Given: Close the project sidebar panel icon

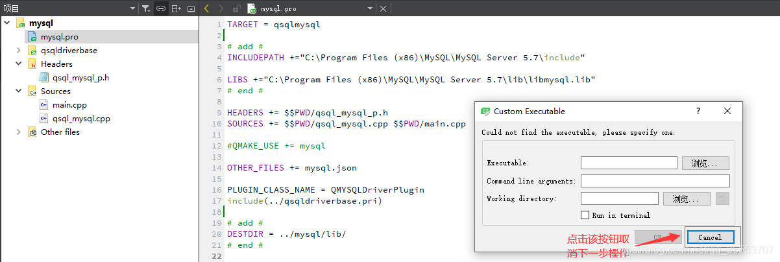Looking at the screenshot, I should [191, 8].
